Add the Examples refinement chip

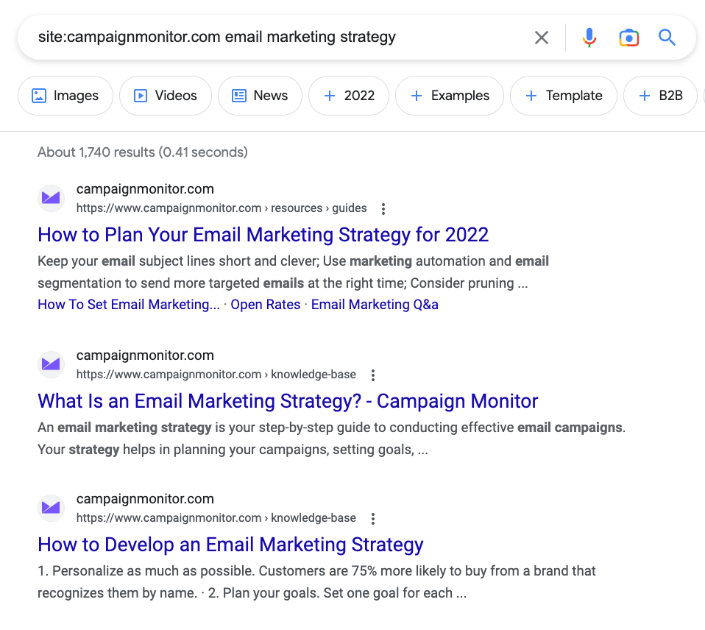click(x=450, y=96)
